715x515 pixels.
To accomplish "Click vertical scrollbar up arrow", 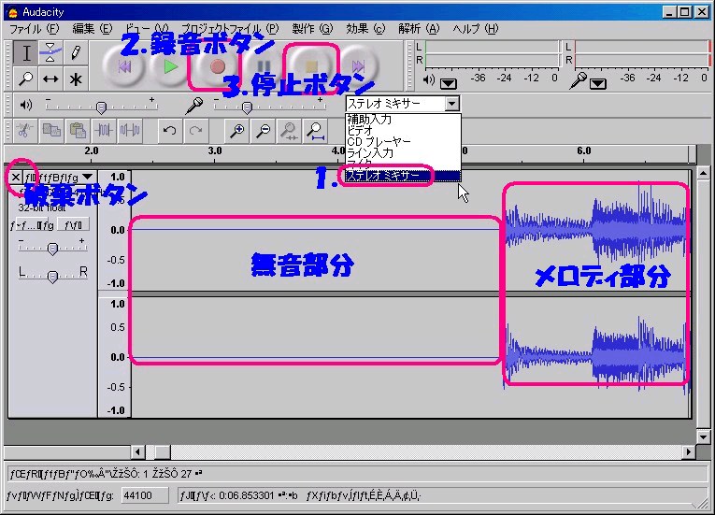I will pyautogui.click(x=703, y=173).
